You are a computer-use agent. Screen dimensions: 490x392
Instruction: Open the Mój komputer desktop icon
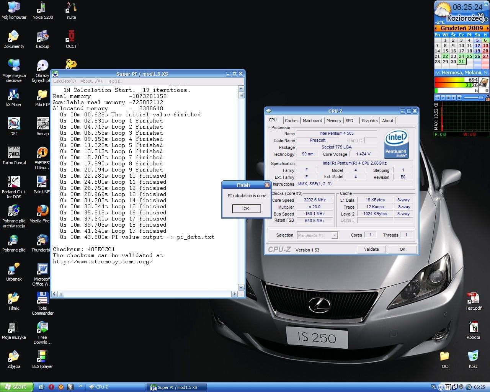[14, 11]
